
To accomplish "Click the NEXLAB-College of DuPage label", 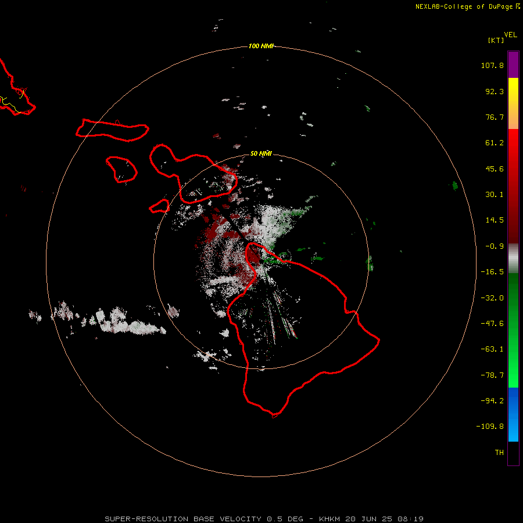I will point(464,6).
